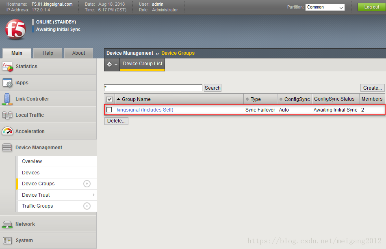The height and width of the screenshot is (249, 386).
Task: Open Local Traffic menu section
Action: (x=48, y=115)
